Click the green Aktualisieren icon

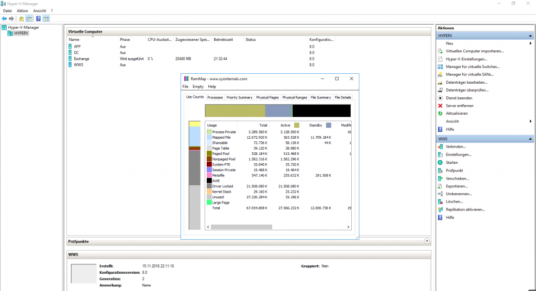[x=440, y=113]
